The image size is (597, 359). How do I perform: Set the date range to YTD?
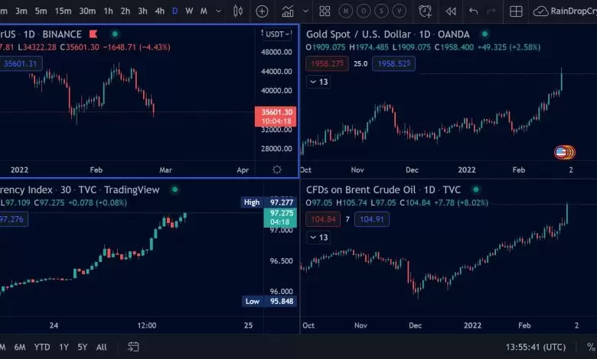(42, 347)
